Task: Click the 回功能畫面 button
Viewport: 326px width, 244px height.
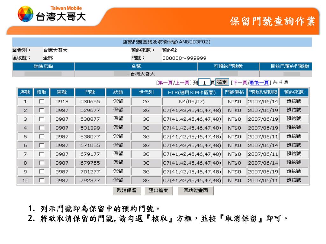Action: tap(196, 191)
